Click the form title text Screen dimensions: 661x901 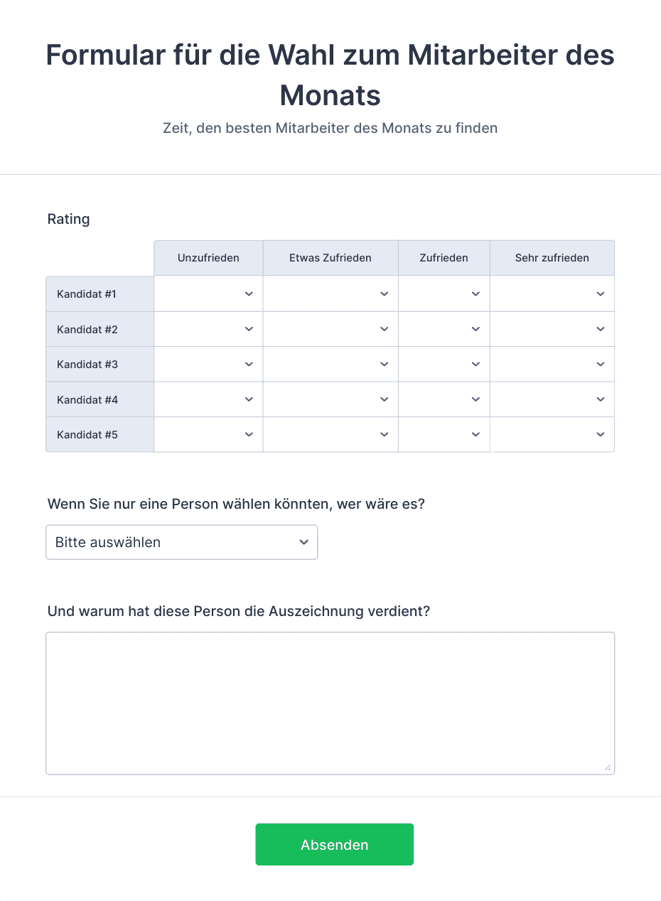330,75
